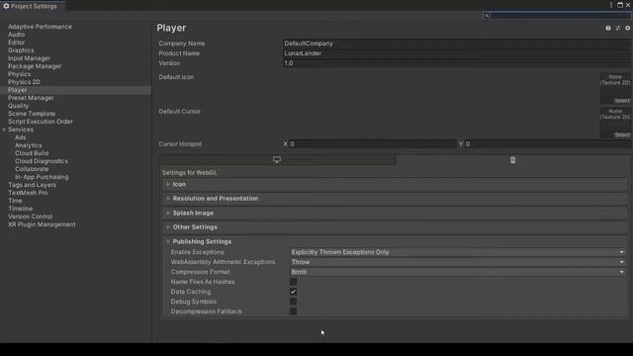This screenshot has height=356, width=633.
Task: Open the Editor settings category
Action: [x=17, y=43]
